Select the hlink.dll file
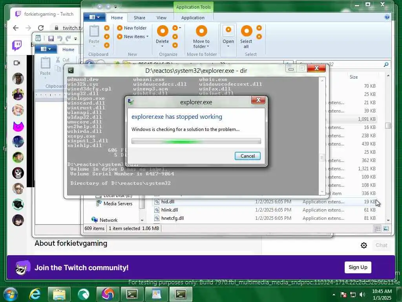This screenshot has height=302, width=402. [170, 210]
